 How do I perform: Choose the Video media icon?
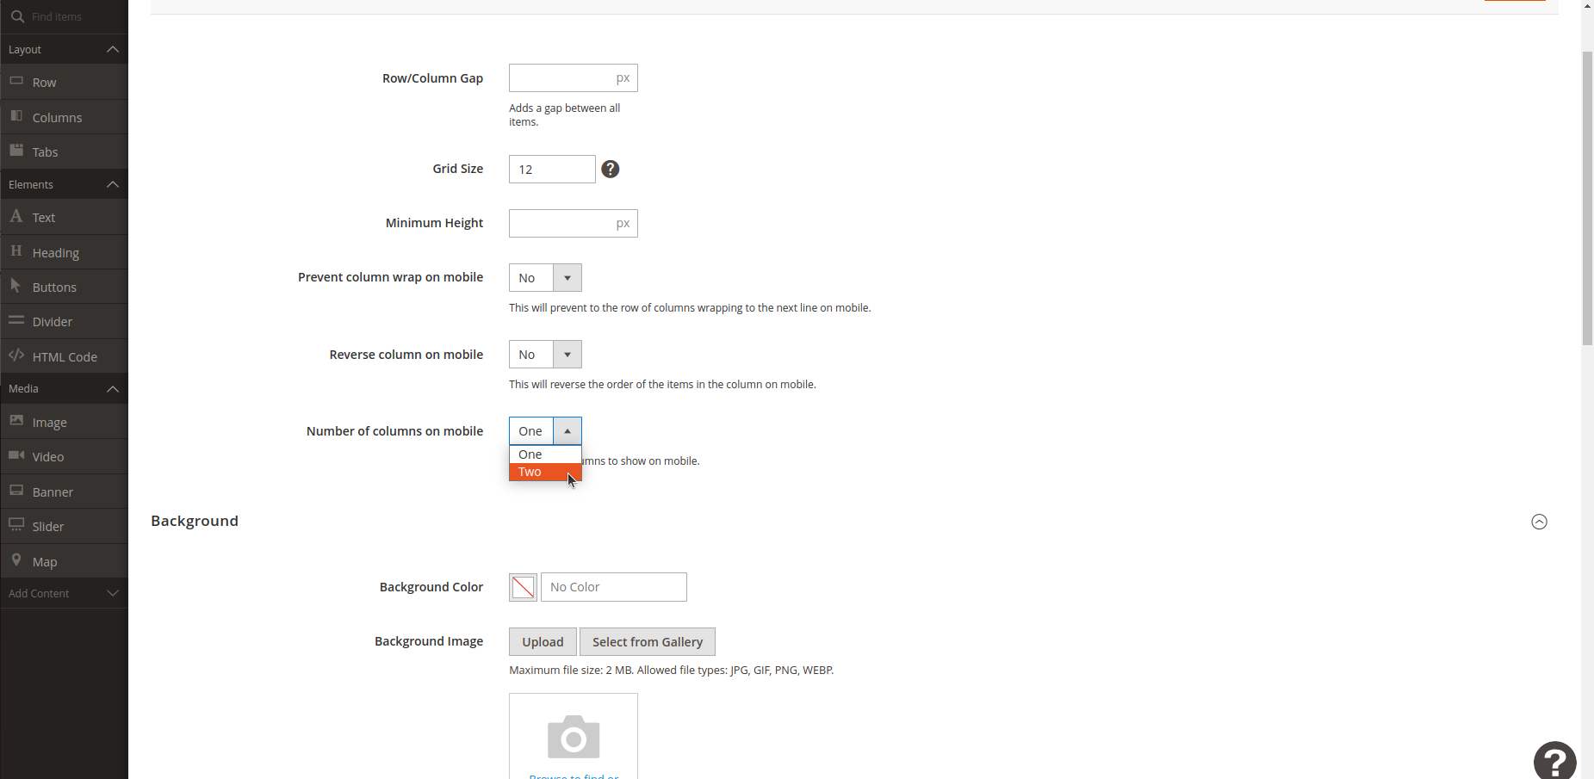(x=16, y=455)
